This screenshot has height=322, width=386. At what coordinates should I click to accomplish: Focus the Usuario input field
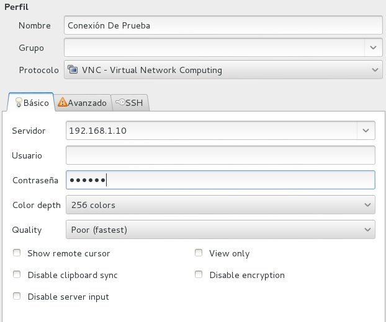coord(220,155)
